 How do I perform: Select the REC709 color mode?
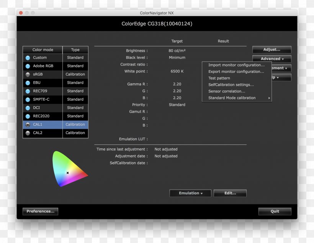click(x=56, y=91)
